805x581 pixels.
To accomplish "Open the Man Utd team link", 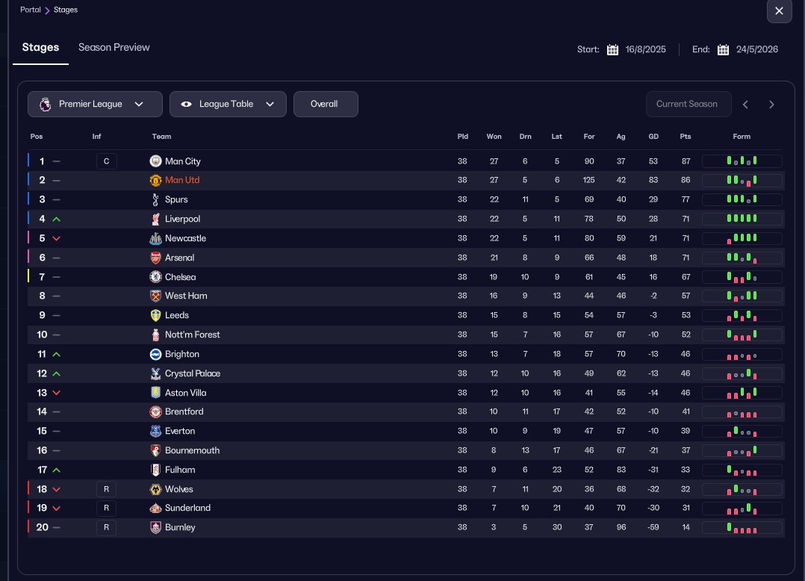I will [x=182, y=181].
